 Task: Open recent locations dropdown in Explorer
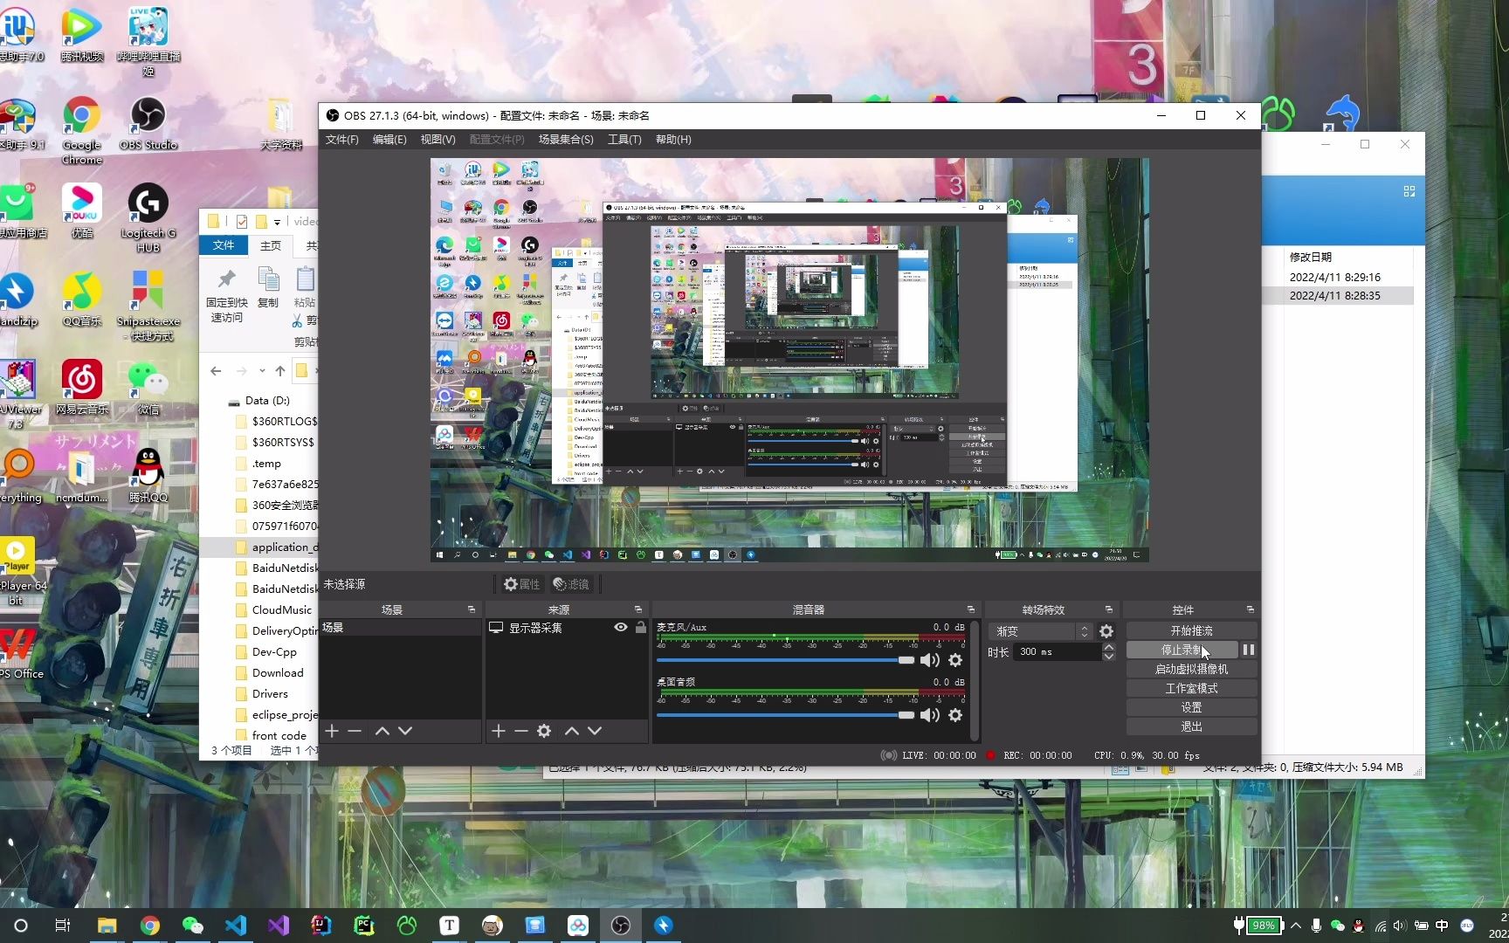tap(262, 371)
